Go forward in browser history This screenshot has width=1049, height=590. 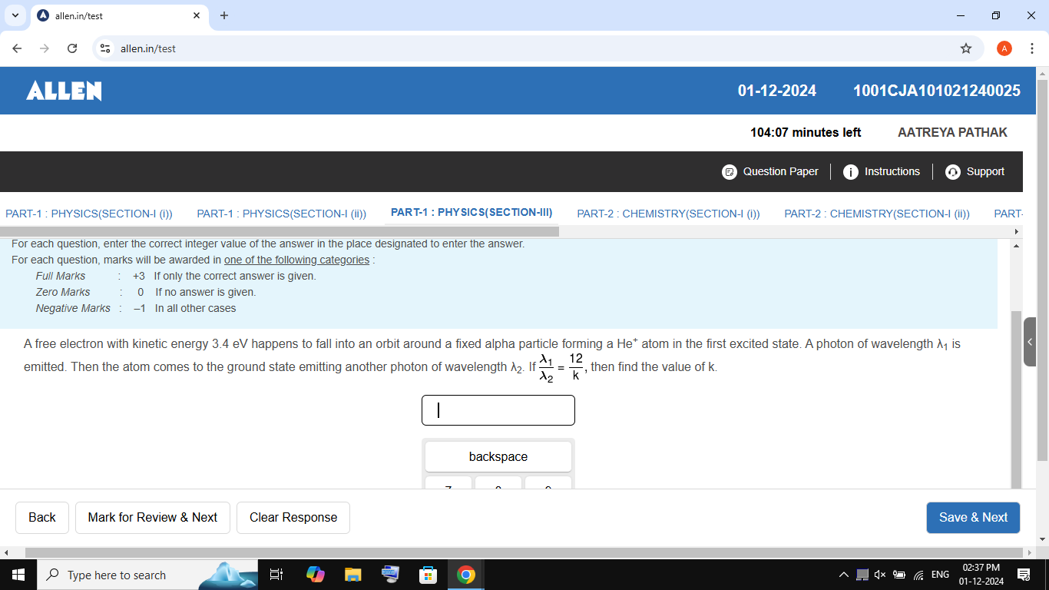pyautogui.click(x=45, y=48)
